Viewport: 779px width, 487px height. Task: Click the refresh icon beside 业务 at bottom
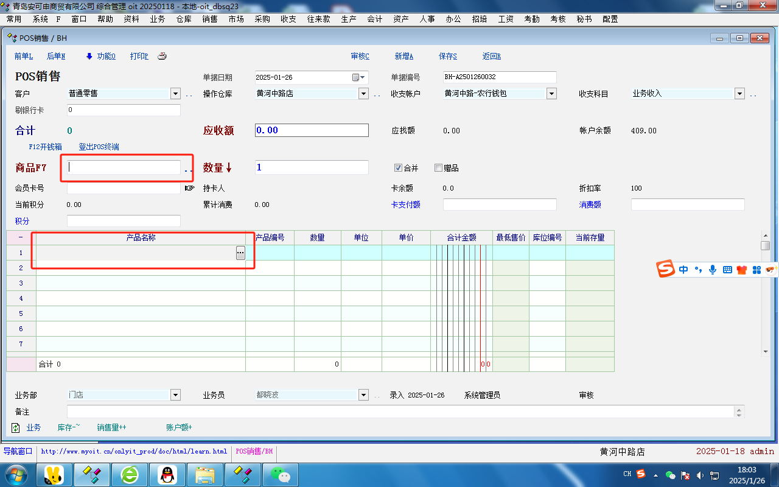(16, 428)
